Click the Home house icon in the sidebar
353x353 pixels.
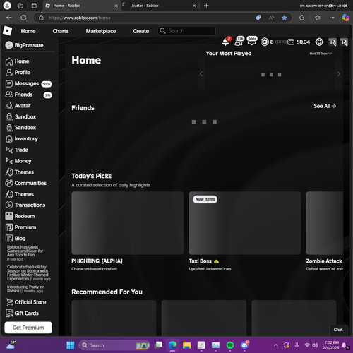click(x=9, y=61)
